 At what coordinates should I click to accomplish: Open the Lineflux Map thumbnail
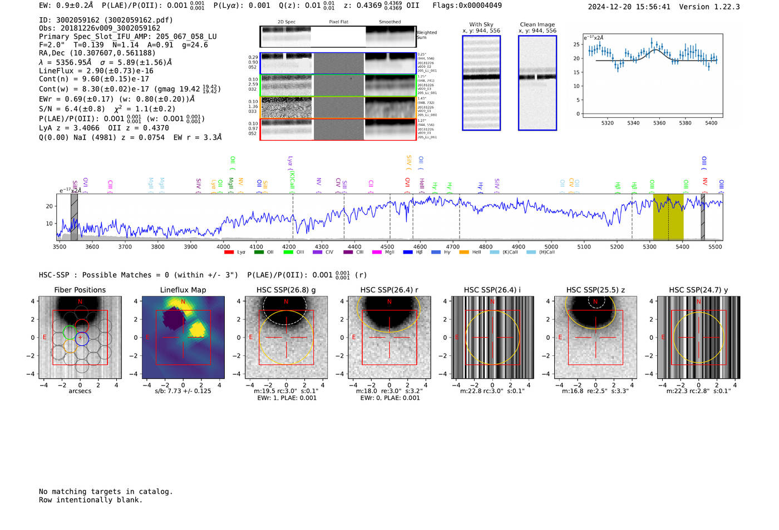183,338
